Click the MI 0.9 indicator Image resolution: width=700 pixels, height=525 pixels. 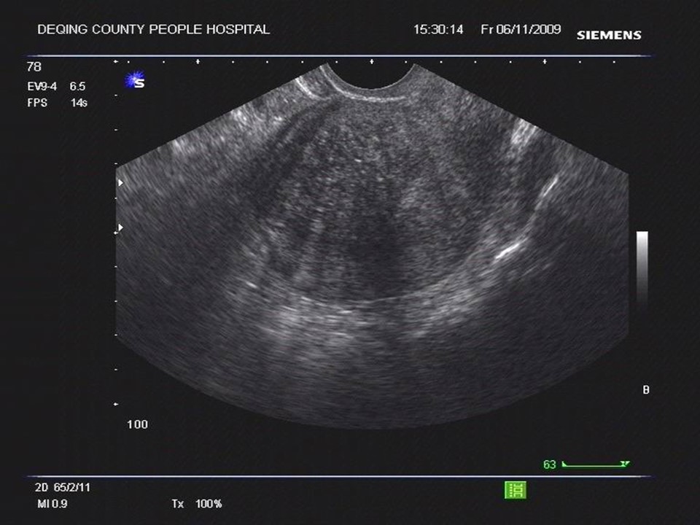pos(52,504)
